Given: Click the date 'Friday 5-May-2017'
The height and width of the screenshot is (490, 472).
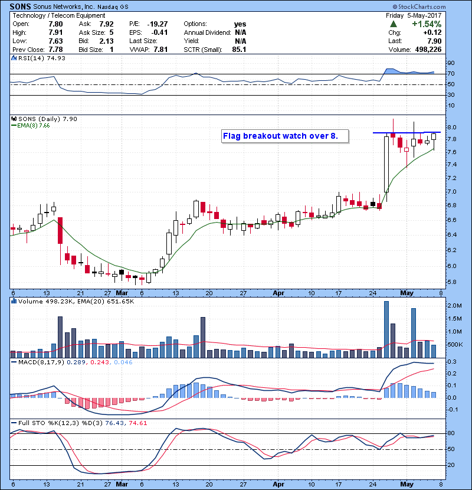Looking at the screenshot, I should 414,15.
